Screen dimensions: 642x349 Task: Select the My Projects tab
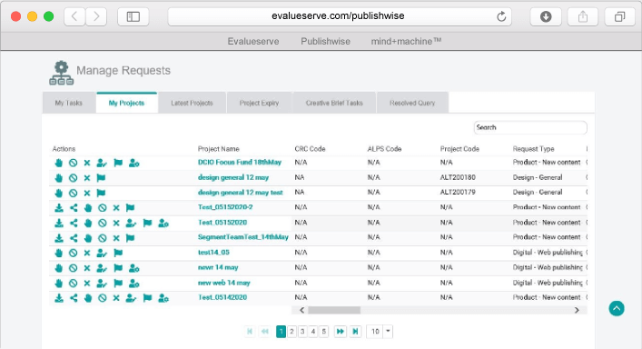126,103
